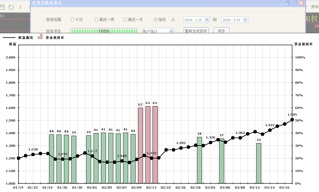Click the green 资金使用率 legend swatch
319x192 pixels.
39,38
